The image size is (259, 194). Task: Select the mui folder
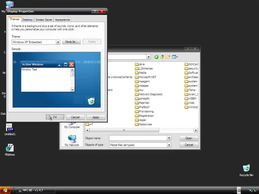point(139,90)
